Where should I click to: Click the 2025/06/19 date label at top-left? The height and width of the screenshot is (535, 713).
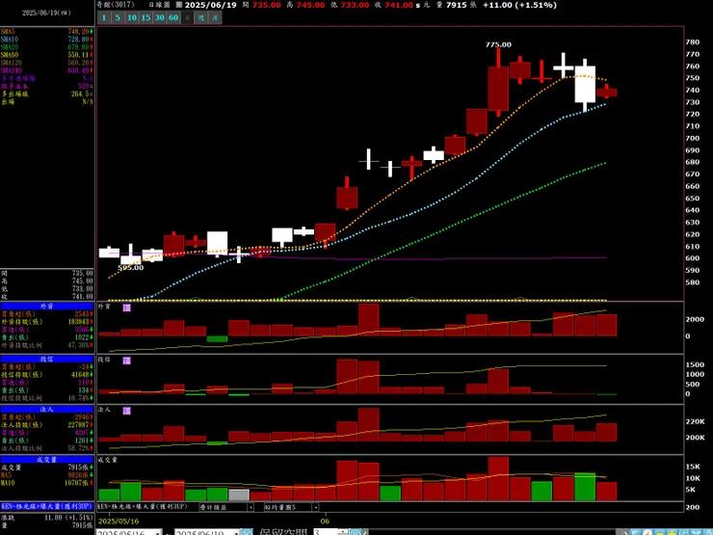pyautogui.click(x=47, y=13)
